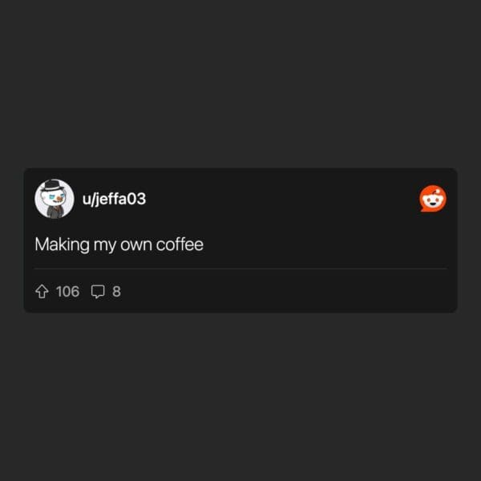Open the post titled Making my own coffee

119,245
